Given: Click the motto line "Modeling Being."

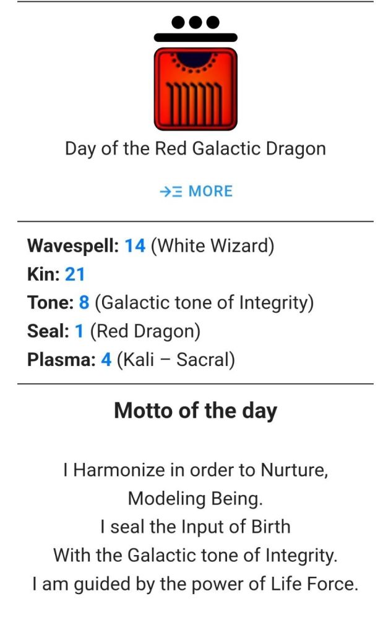Looking at the screenshot, I should pyautogui.click(x=195, y=498).
